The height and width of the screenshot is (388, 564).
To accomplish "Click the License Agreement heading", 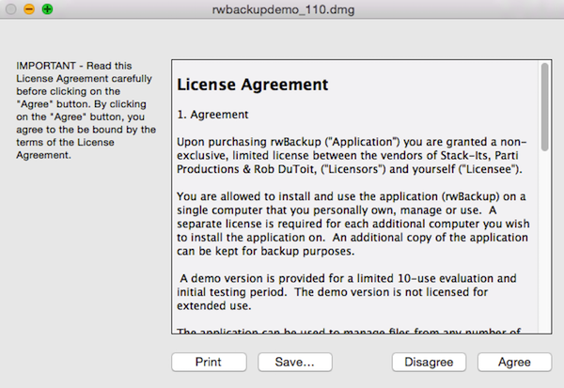I will [252, 85].
